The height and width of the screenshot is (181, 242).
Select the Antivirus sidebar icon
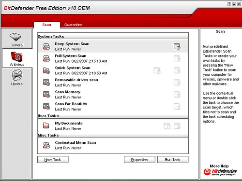pyautogui.click(x=17, y=57)
